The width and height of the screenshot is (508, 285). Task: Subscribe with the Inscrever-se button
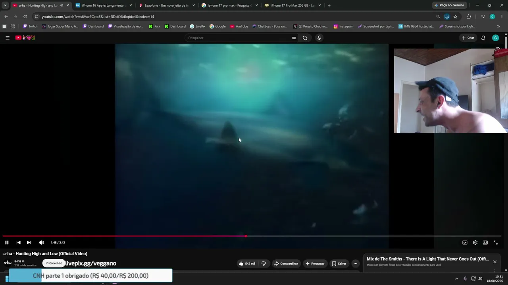[x=54, y=263]
